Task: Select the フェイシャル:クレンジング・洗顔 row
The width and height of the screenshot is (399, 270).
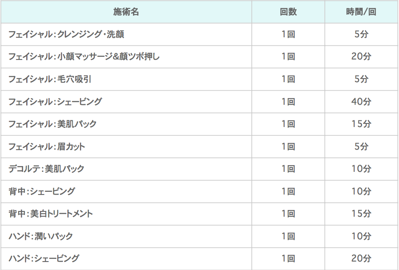Action: (199, 34)
